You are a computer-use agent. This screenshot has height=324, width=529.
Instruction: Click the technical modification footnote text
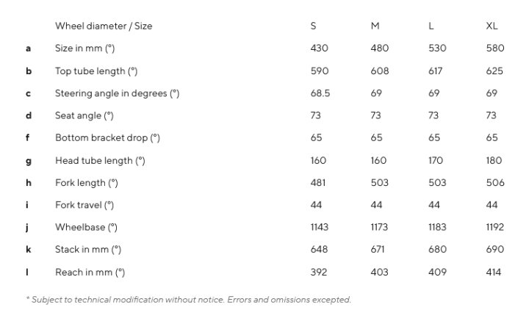(x=189, y=300)
